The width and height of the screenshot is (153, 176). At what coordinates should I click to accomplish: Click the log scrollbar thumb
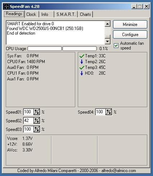pyautogui.click(x=107, y=37)
